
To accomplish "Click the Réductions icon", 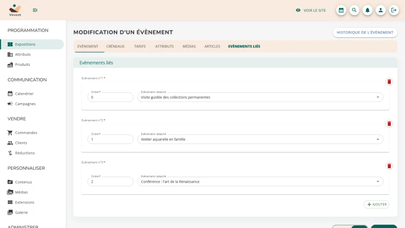I will 10,153.
